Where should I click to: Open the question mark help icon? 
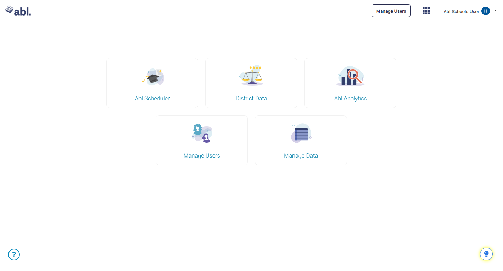coord(14,254)
